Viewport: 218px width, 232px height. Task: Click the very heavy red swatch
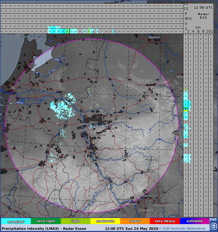click(165, 221)
